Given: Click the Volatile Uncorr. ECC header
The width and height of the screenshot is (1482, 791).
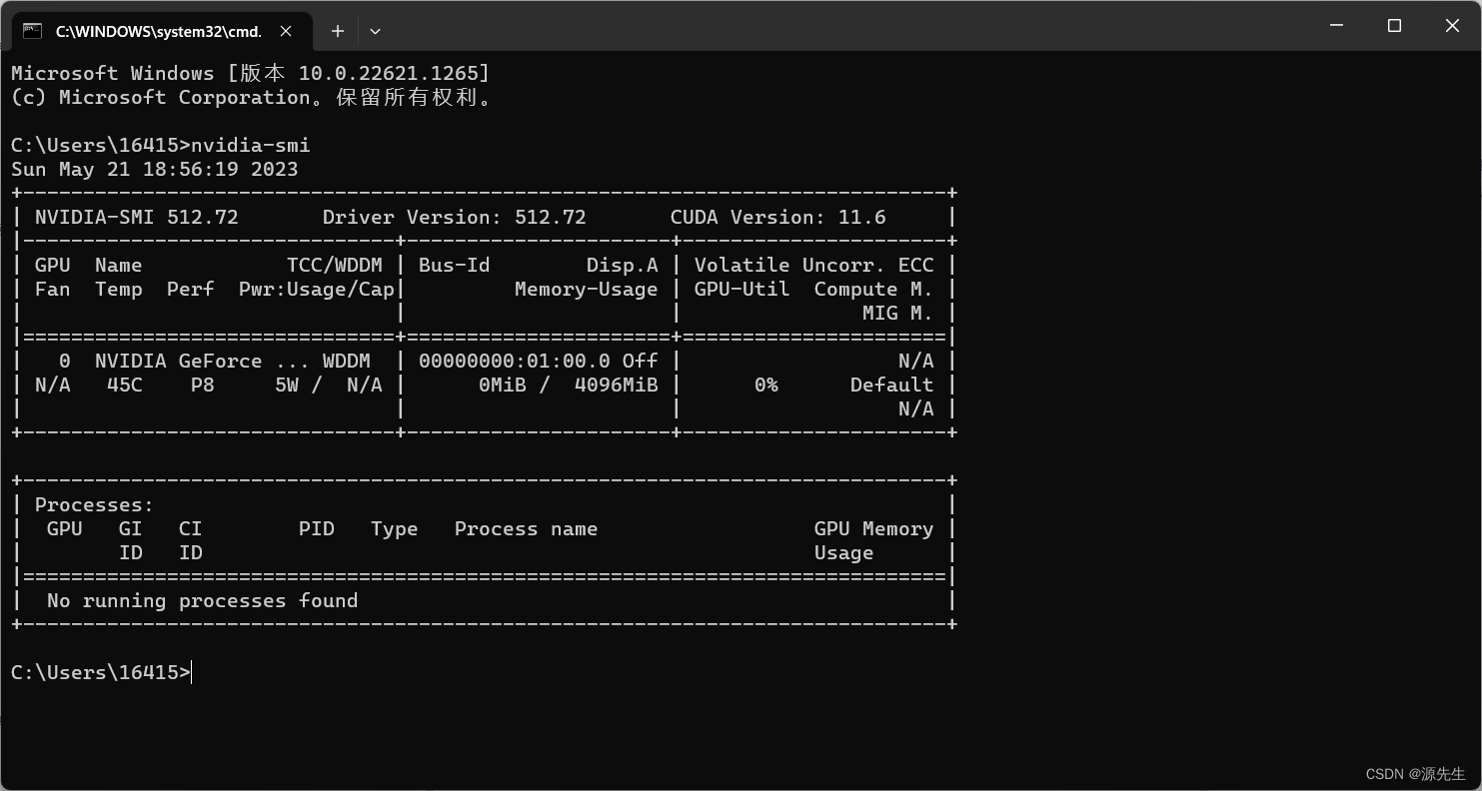Looking at the screenshot, I should [814, 265].
